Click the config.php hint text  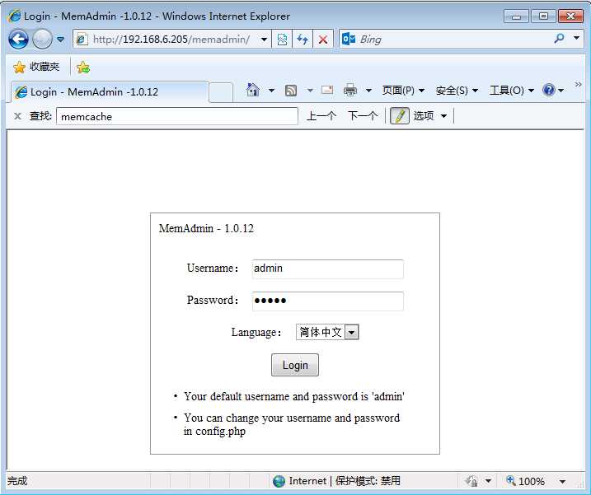292,424
